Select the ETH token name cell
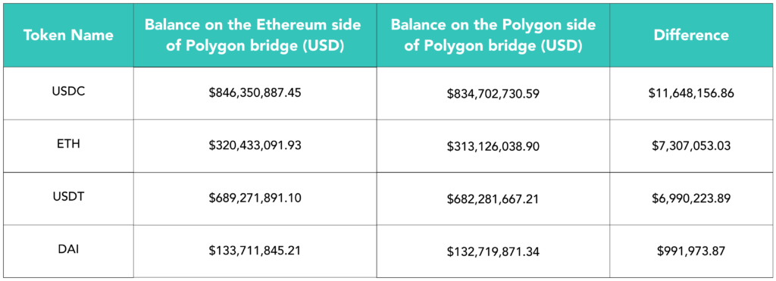 point(68,146)
